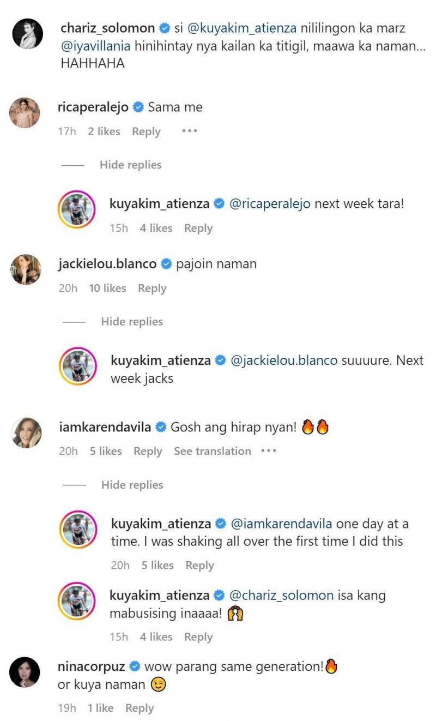
Task: View the 10 likes on jackielou.blanco's comment
Action: pos(107,289)
